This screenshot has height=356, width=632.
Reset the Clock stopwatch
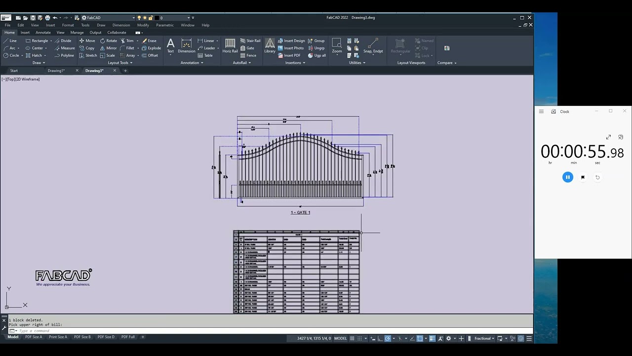click(597, 177)
